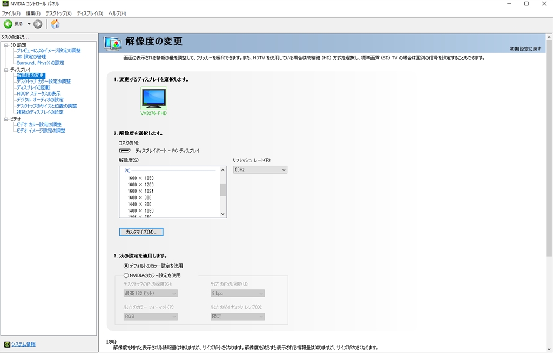Click the green Back arrow icon
Image resolution: width=553 pixels, height=353 pixels.
point(8,24)
